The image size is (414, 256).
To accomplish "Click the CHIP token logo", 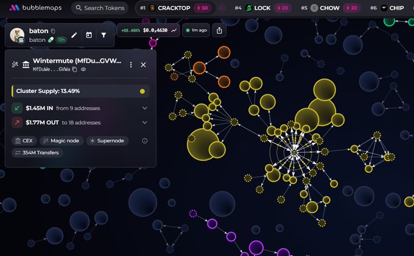I will tap(384, 8).
